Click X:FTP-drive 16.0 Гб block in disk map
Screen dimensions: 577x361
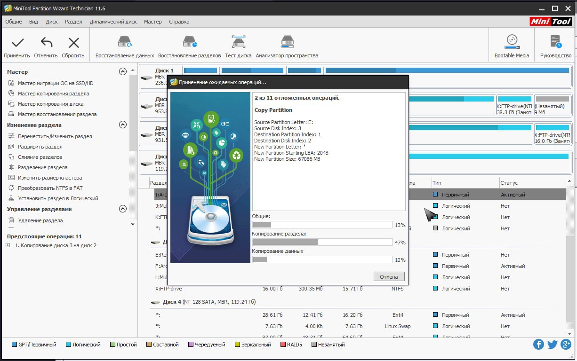tap(552, 134)
